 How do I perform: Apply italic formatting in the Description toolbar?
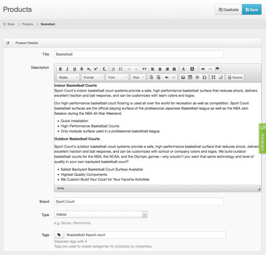(x=67, y=69)
